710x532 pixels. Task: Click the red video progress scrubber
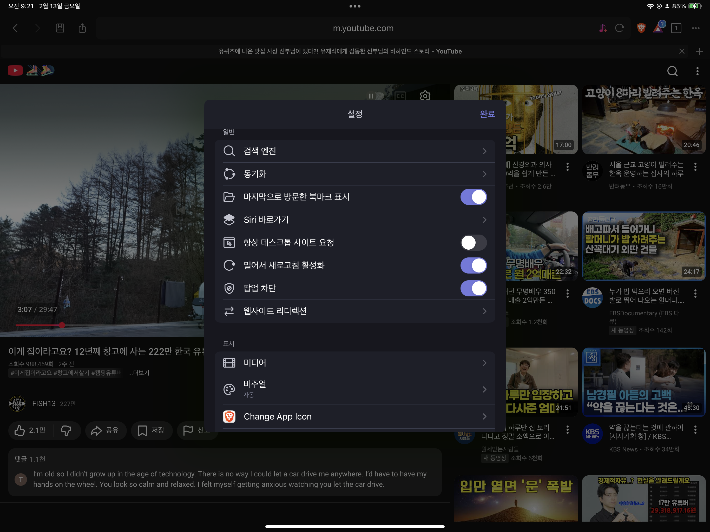(x=62, y=325)
